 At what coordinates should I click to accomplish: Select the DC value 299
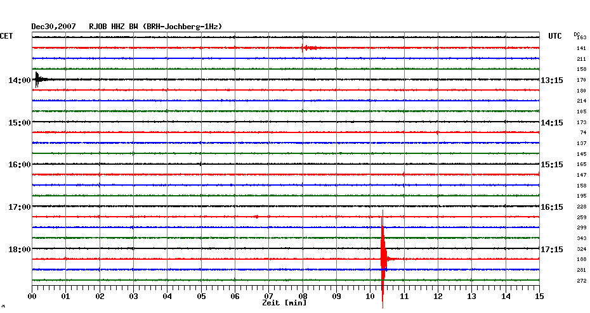click(x=581, y=227)
